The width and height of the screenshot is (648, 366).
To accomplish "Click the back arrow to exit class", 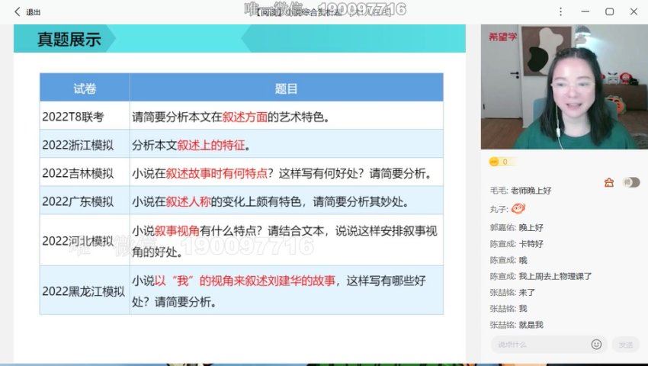I will (17, 11).
